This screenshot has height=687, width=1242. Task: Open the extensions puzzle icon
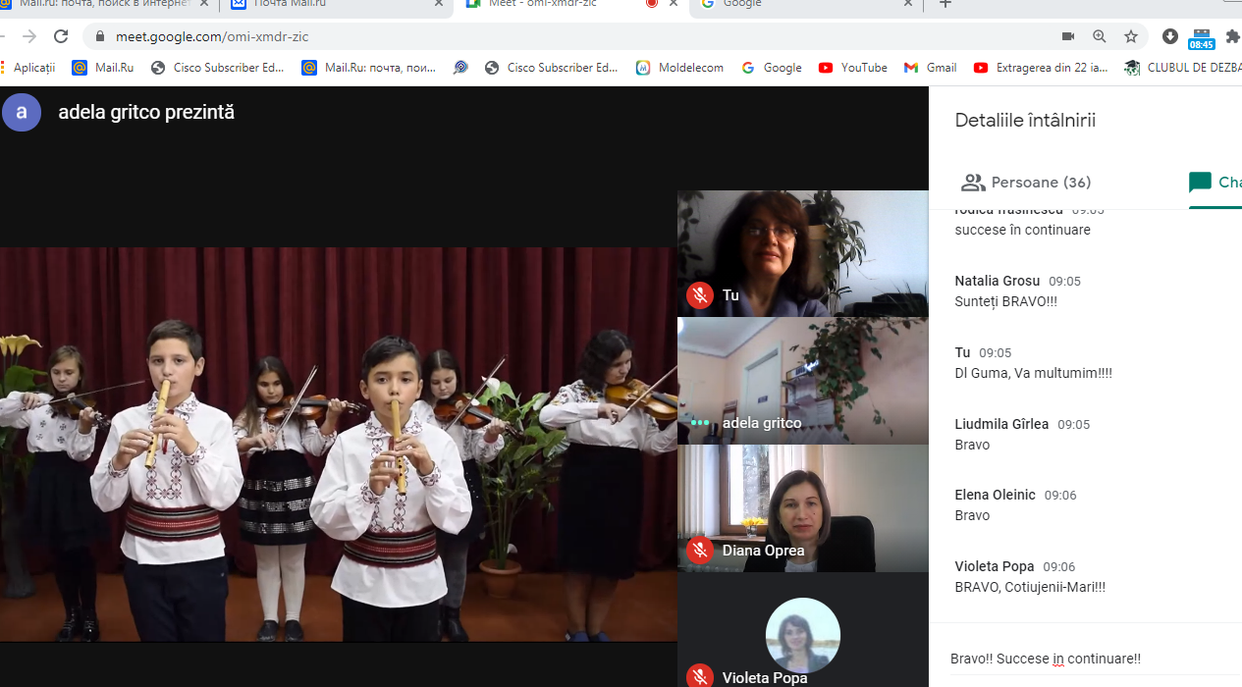coord(1233,36)
